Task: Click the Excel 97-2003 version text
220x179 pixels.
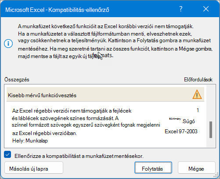Action: click(x=181, y=132)
